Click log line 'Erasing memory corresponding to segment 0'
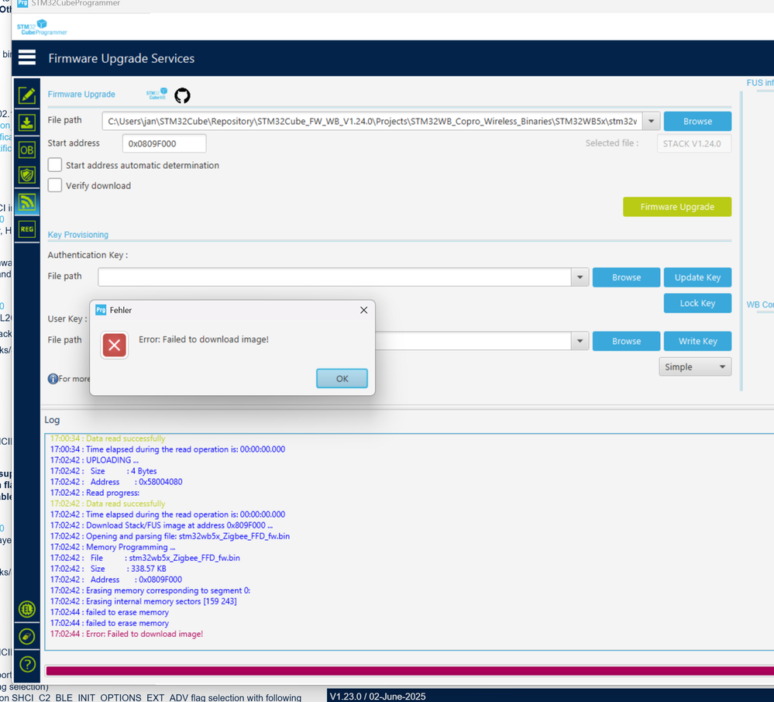 coord(150,590)
